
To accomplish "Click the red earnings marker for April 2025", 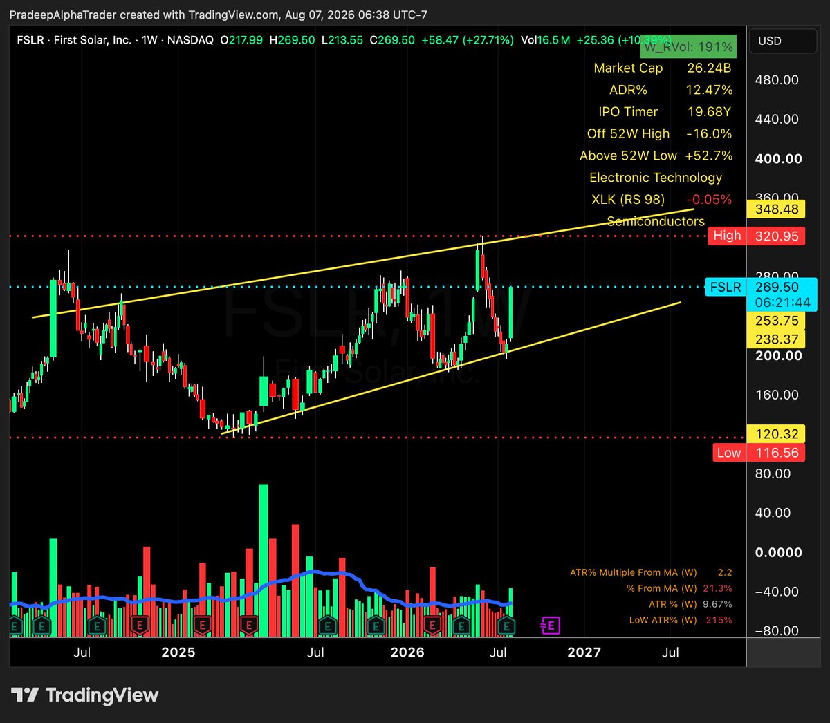I will (x=249, y=627).
